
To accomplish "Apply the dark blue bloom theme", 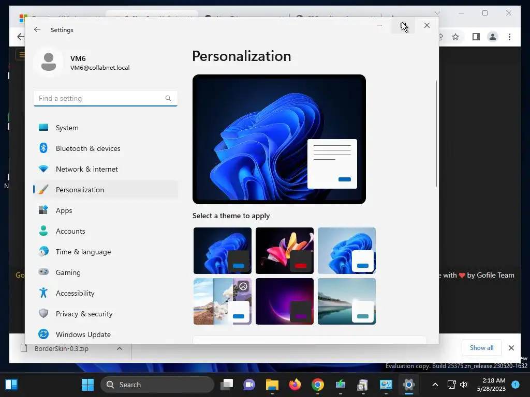I will pyautogui.click(x=223, y=251).
